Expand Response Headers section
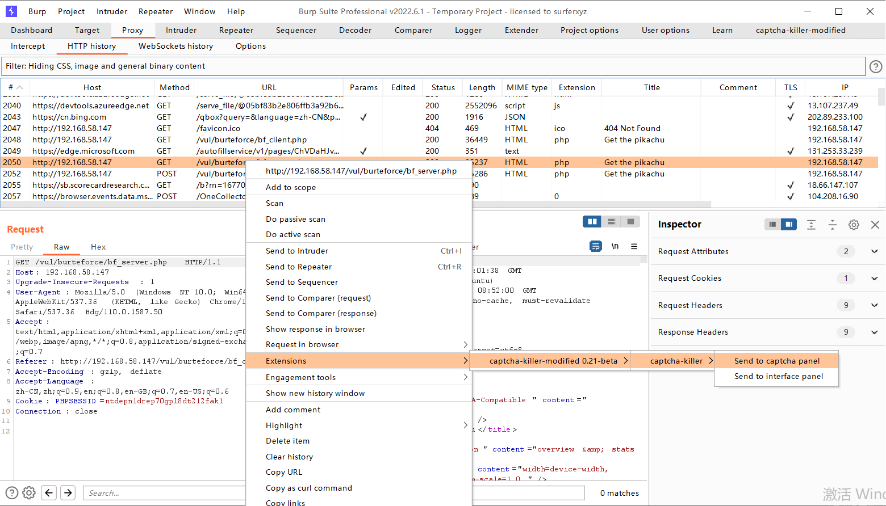Image resolution: width=886 pixels, height=506 pixels. pyautogui.click(x=875, y=332)
